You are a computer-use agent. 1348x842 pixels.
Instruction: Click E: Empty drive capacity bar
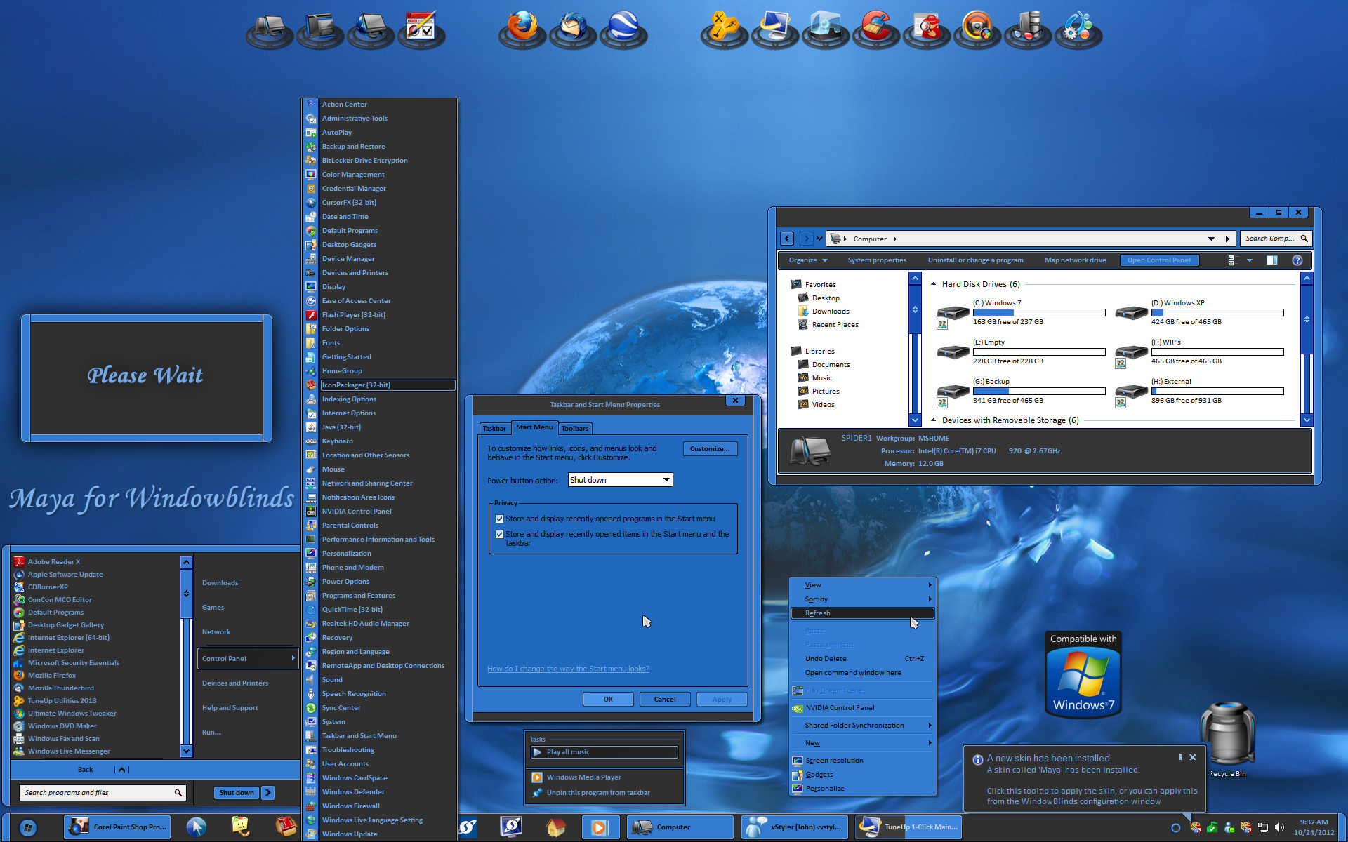pyautogui.click(x=1039, y=352)
